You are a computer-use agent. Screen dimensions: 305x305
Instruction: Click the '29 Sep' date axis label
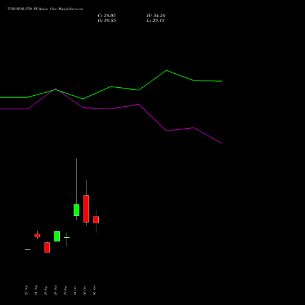click(65, 290)
